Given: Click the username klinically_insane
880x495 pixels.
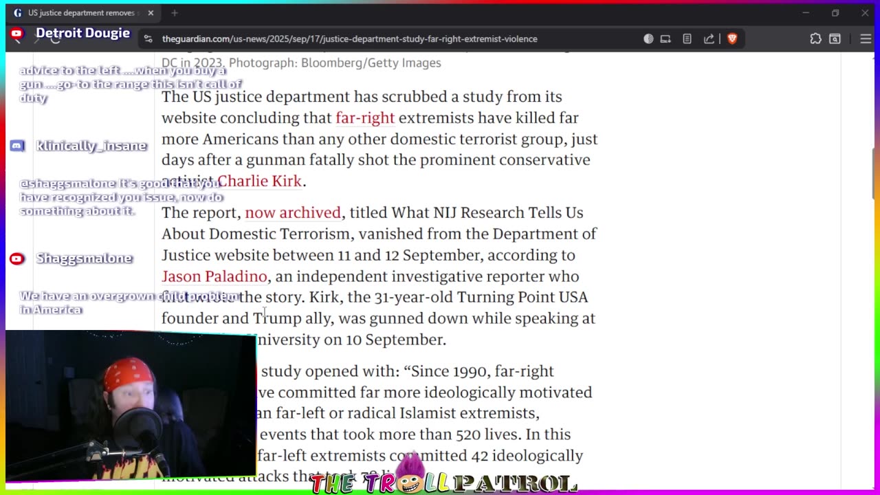Looking at the screenshot, I should [91, 146].
